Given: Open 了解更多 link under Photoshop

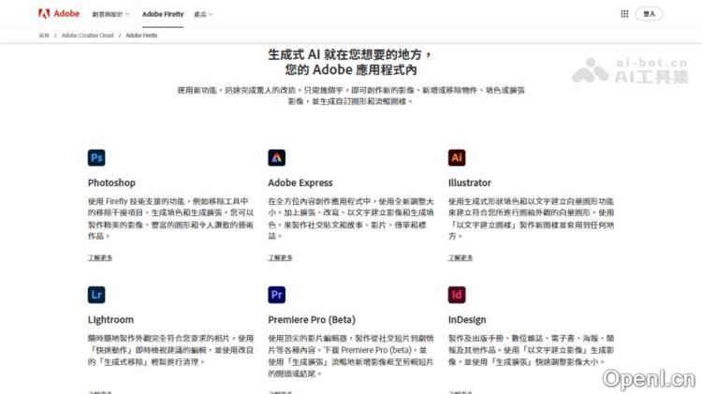Looking at the screenshot, I should [x=100, y=257].
